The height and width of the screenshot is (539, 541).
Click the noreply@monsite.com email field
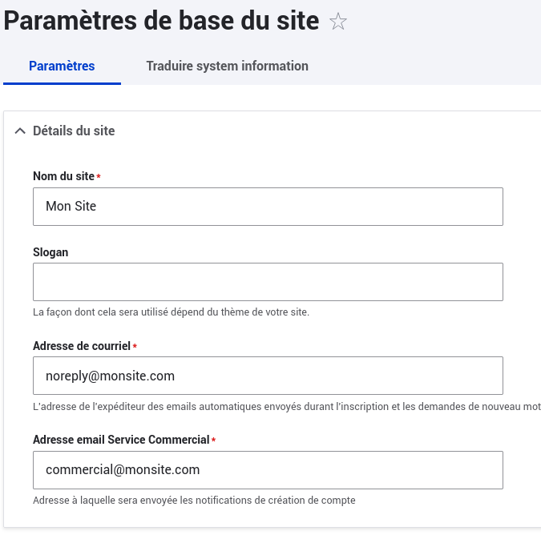pos(268,376)
